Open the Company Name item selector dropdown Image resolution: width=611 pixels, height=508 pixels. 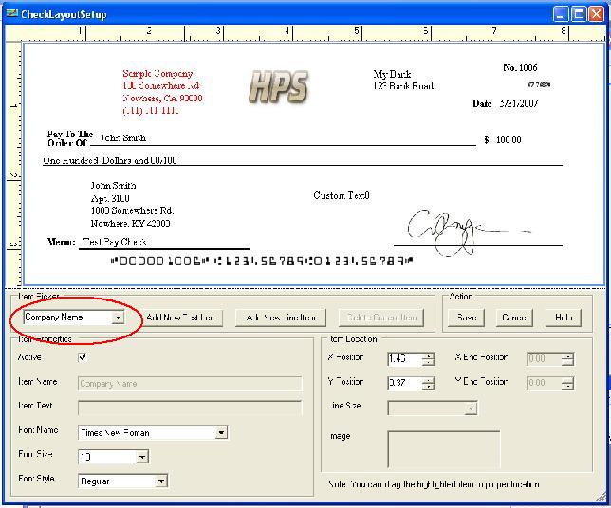118,317
